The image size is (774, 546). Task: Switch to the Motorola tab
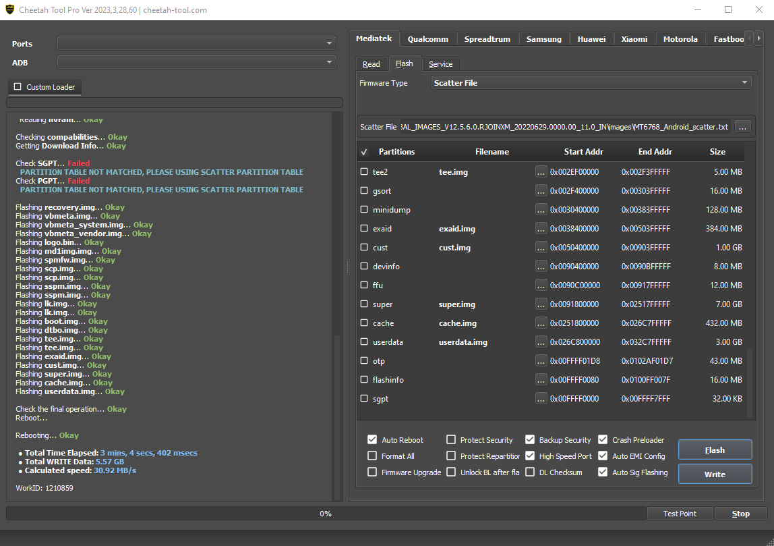(680, 39)
